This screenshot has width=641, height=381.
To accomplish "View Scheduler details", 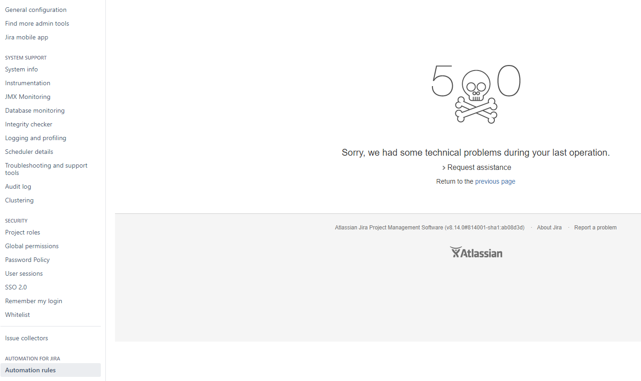I will click(29, 152).
